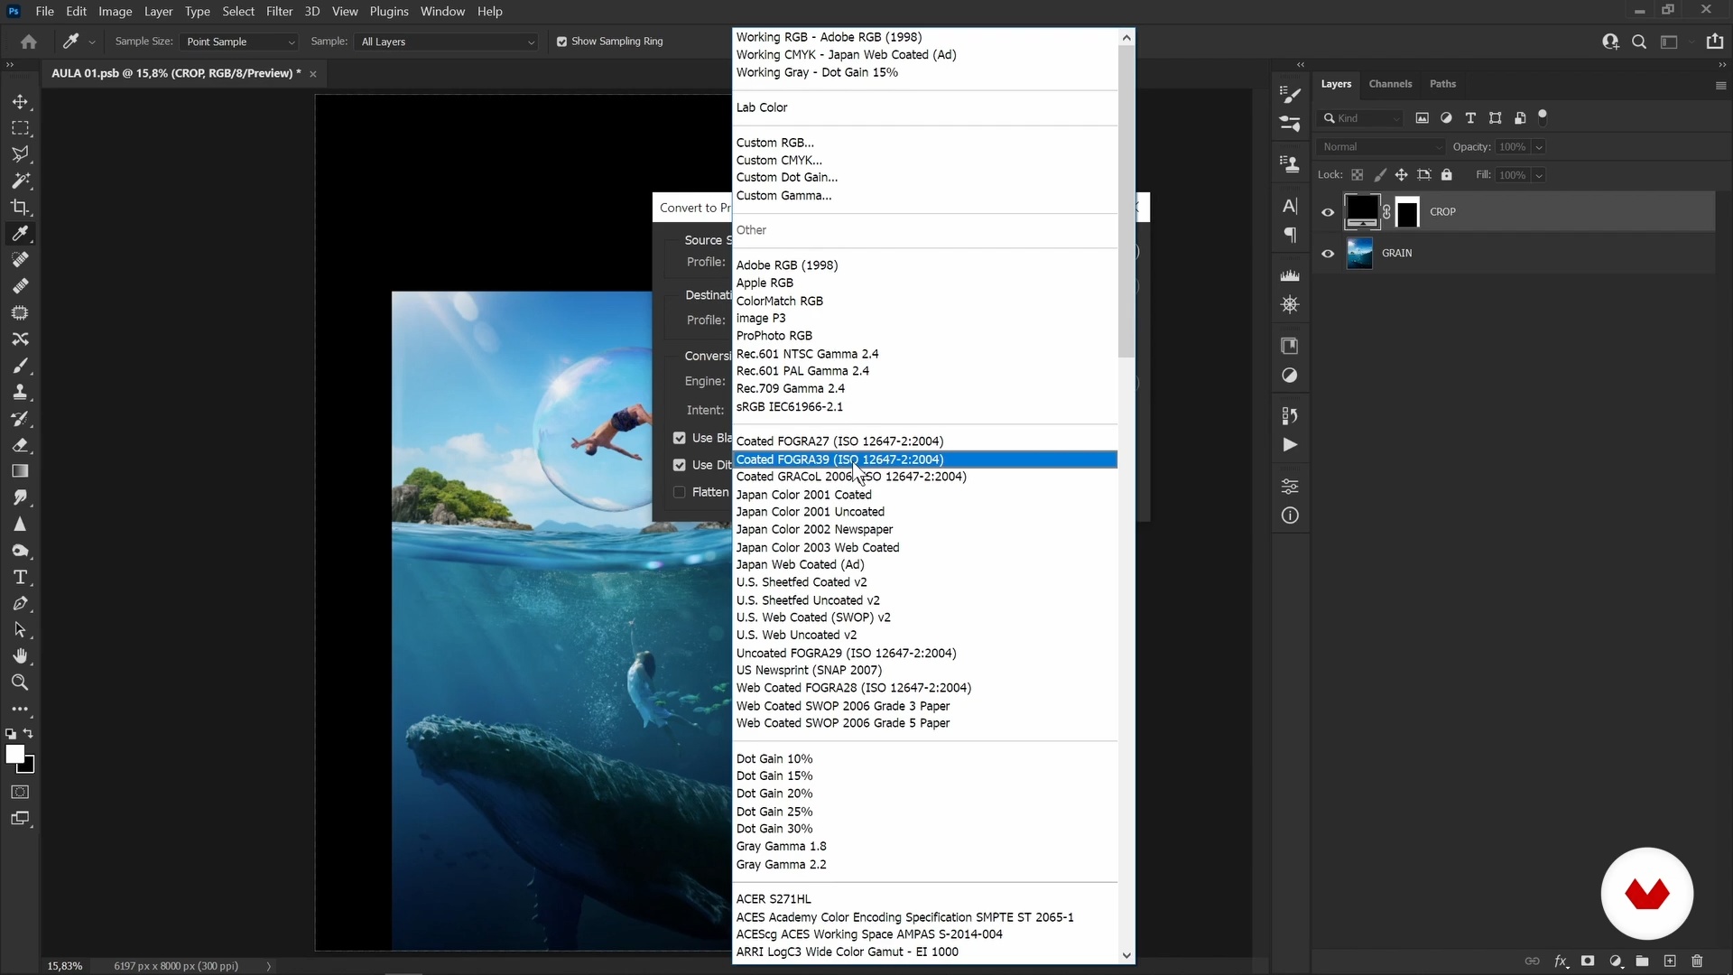This screenshot has height=975, width=1733.
Task: Switch to the Channels tab
Action: (x=1389, y=84)
